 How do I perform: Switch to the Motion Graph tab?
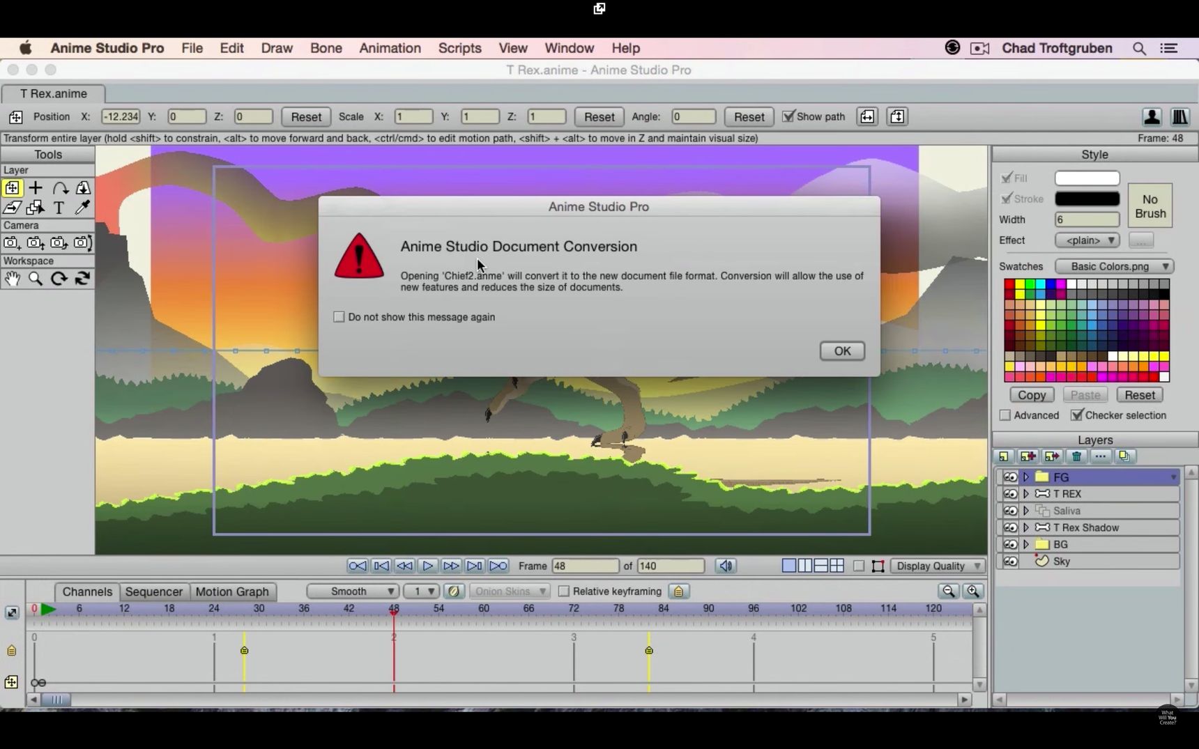click(x=232, y=592)
